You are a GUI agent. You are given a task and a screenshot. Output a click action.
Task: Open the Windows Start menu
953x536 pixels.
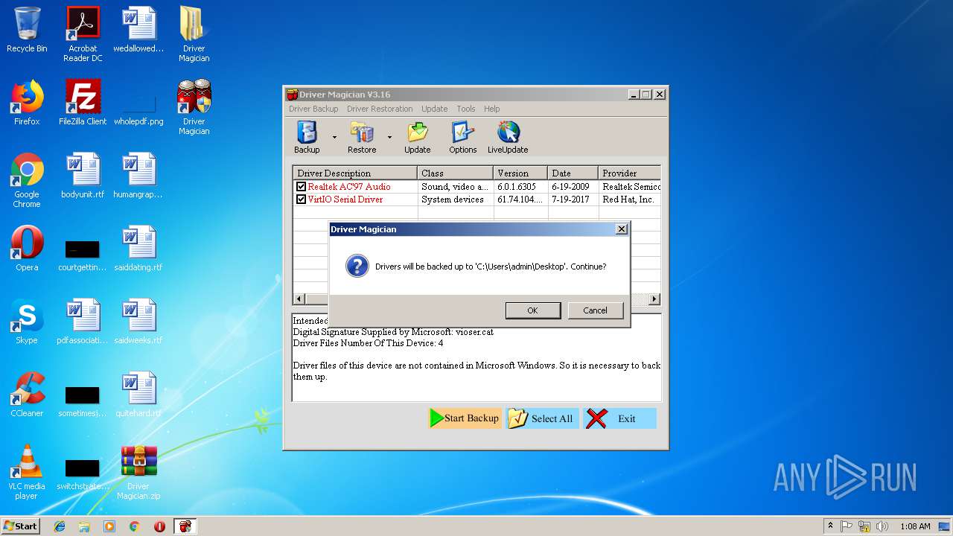coord(21,526)
